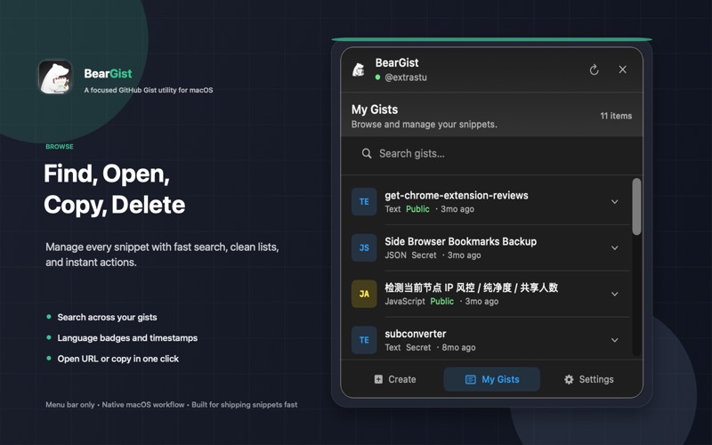Close the BearGist popup window
This screenshot has height=445, width=712.
(622, 69)
